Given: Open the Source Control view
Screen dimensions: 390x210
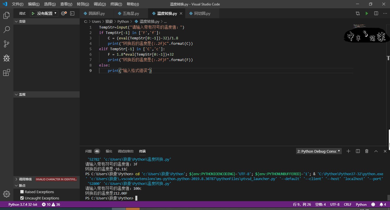Looking at the screenshot, I should (6, 44).
